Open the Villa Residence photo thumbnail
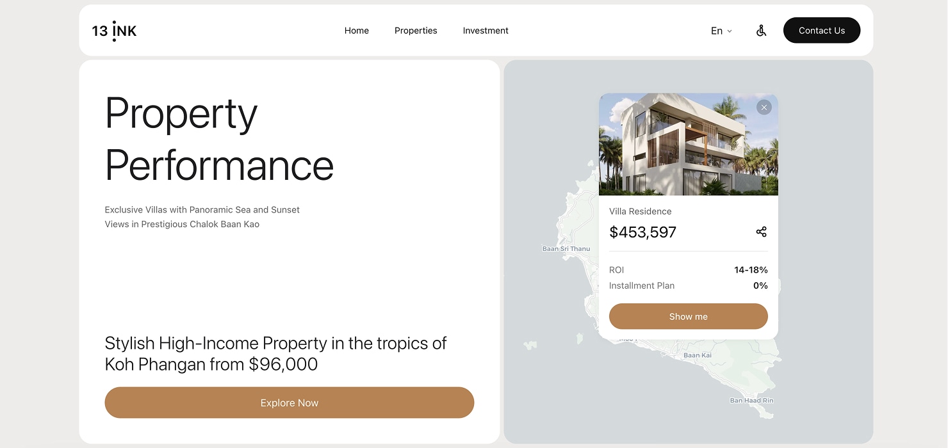948x448 pixels. (688, 144)
